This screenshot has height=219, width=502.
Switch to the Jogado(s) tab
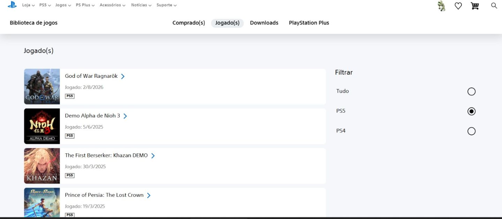click(227, 23)
